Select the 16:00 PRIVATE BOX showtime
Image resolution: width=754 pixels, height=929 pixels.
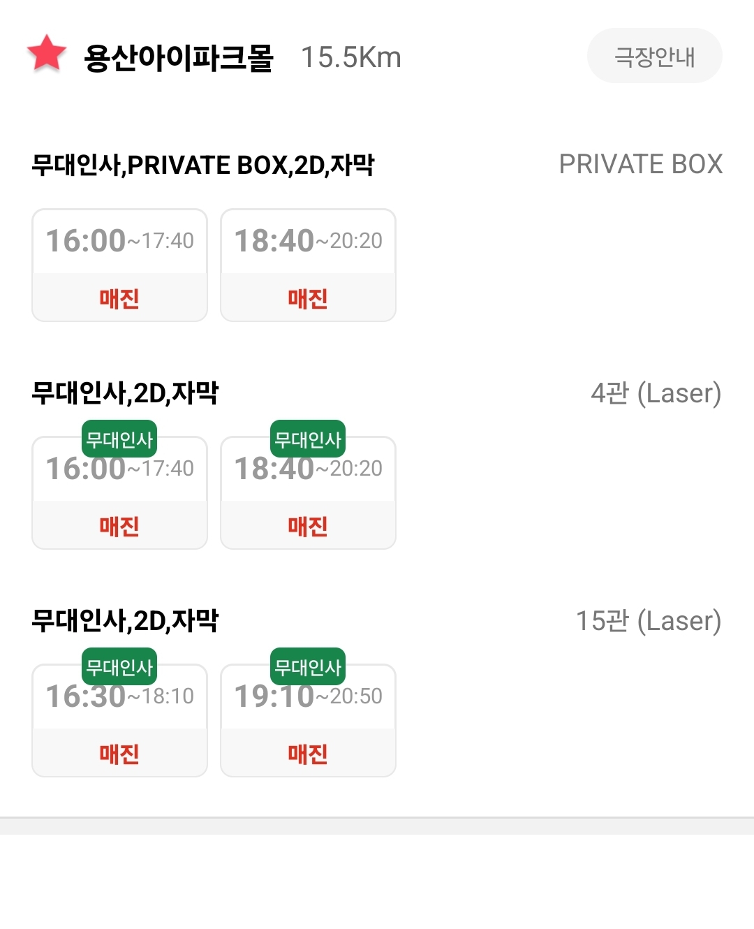tap(119, 265)
